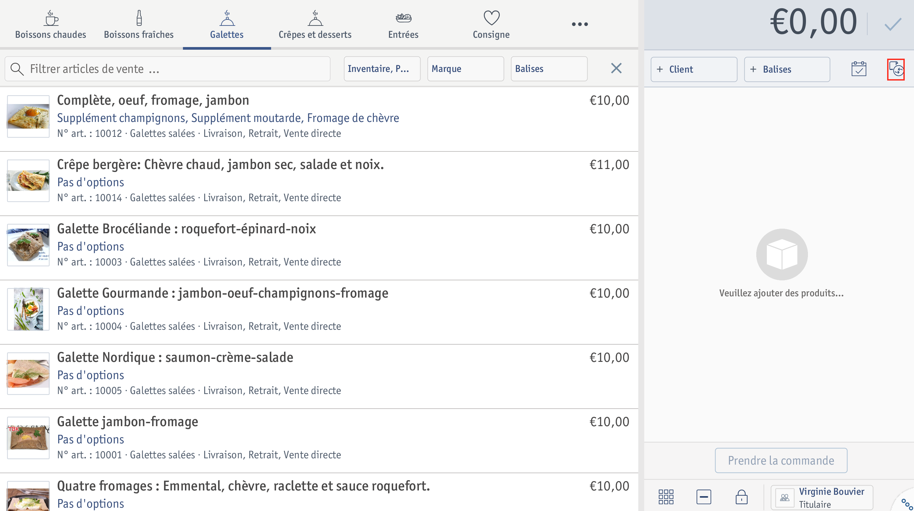This screenshot has height=511, width=914.
Task: Open the Balises filter dropdown
Action: (x=549, y=69)
